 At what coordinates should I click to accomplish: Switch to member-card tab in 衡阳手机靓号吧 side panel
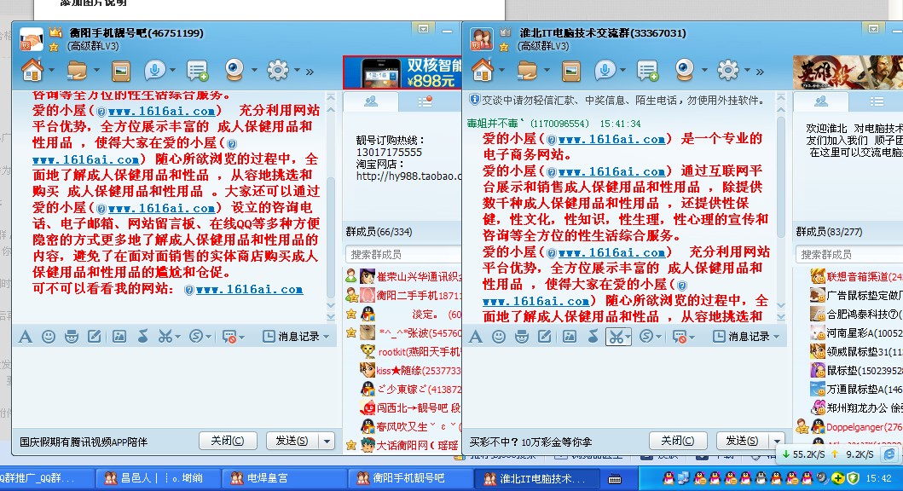pyautogui.click(x=370, y=101)
